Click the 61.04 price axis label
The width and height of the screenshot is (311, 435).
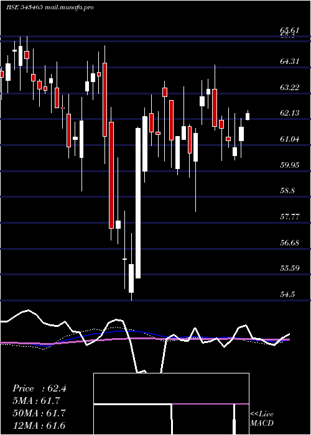290,139
